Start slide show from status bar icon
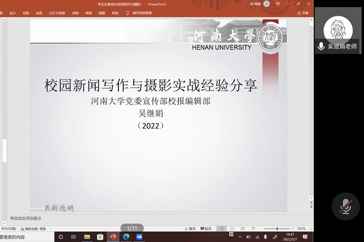The width and height of the screenshot is (364, 242). point(252,228)
